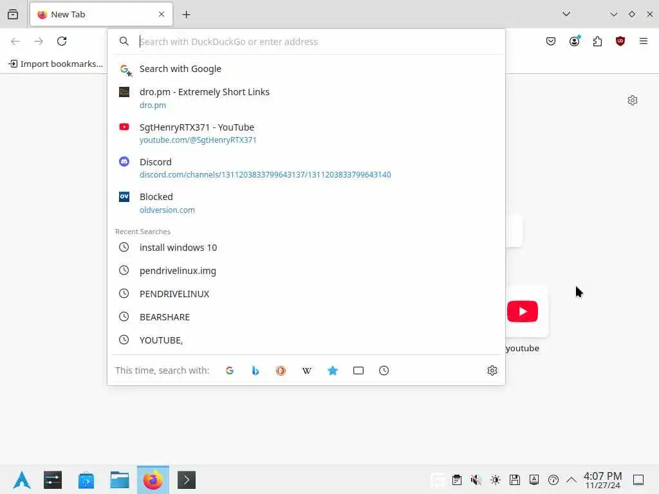
Task: Choose Search with Google suggestion
Action: (306, 69)
